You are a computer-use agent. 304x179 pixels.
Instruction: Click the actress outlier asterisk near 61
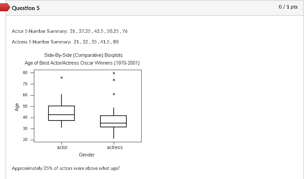[114, 94]
